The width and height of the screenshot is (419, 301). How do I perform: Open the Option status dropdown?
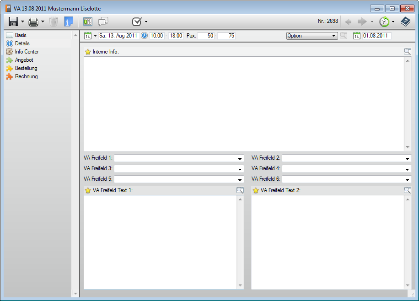click(334, 36)
